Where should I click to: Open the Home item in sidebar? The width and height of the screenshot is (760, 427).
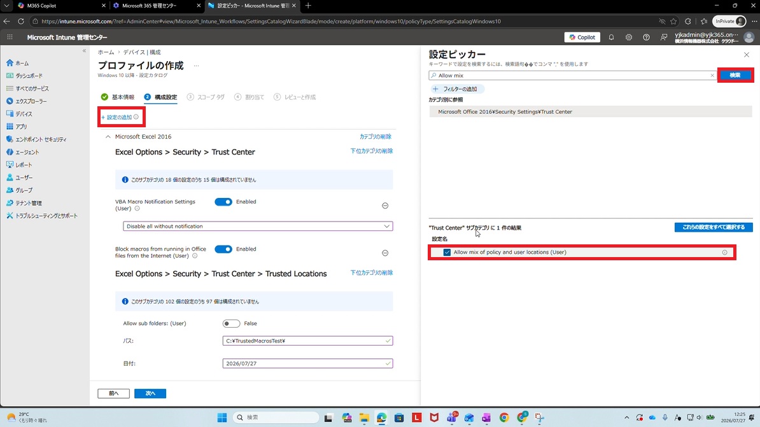(17, 63)
